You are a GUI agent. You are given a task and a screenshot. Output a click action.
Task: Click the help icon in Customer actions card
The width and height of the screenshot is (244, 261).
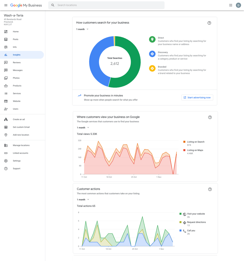210,189
